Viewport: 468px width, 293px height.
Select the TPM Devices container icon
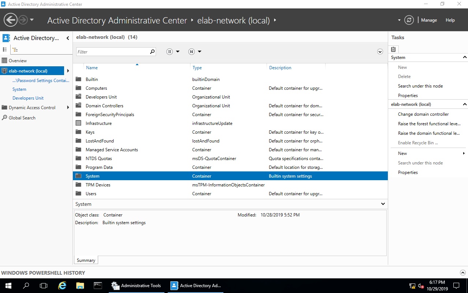pyautogui.click(x=78, y=185)
